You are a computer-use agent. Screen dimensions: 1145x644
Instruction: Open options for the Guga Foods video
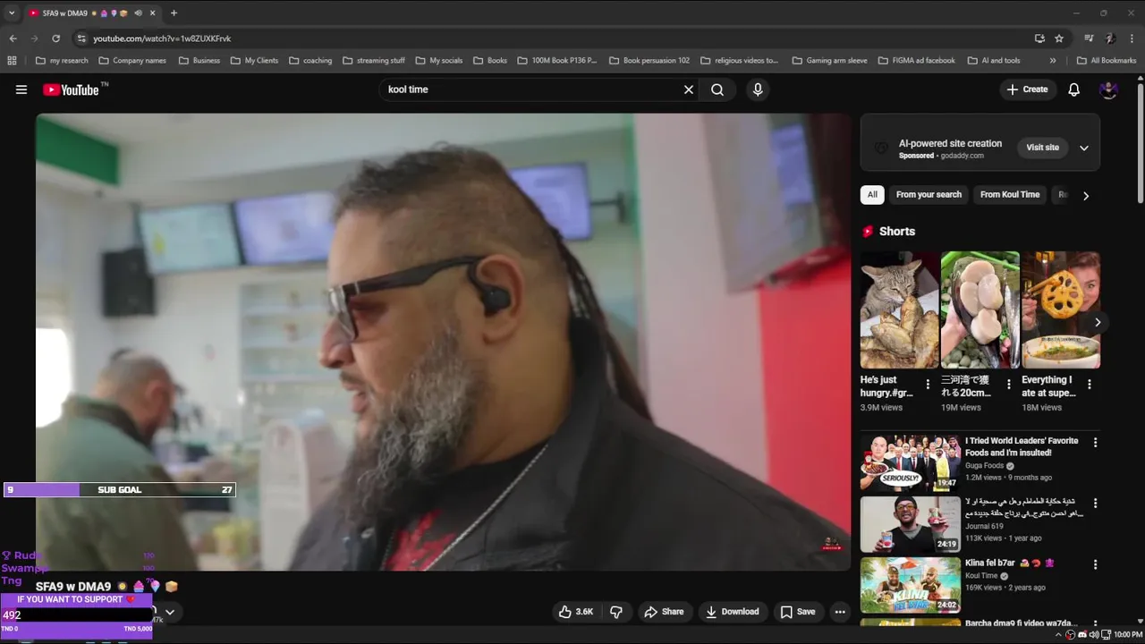click(1095, 443)
